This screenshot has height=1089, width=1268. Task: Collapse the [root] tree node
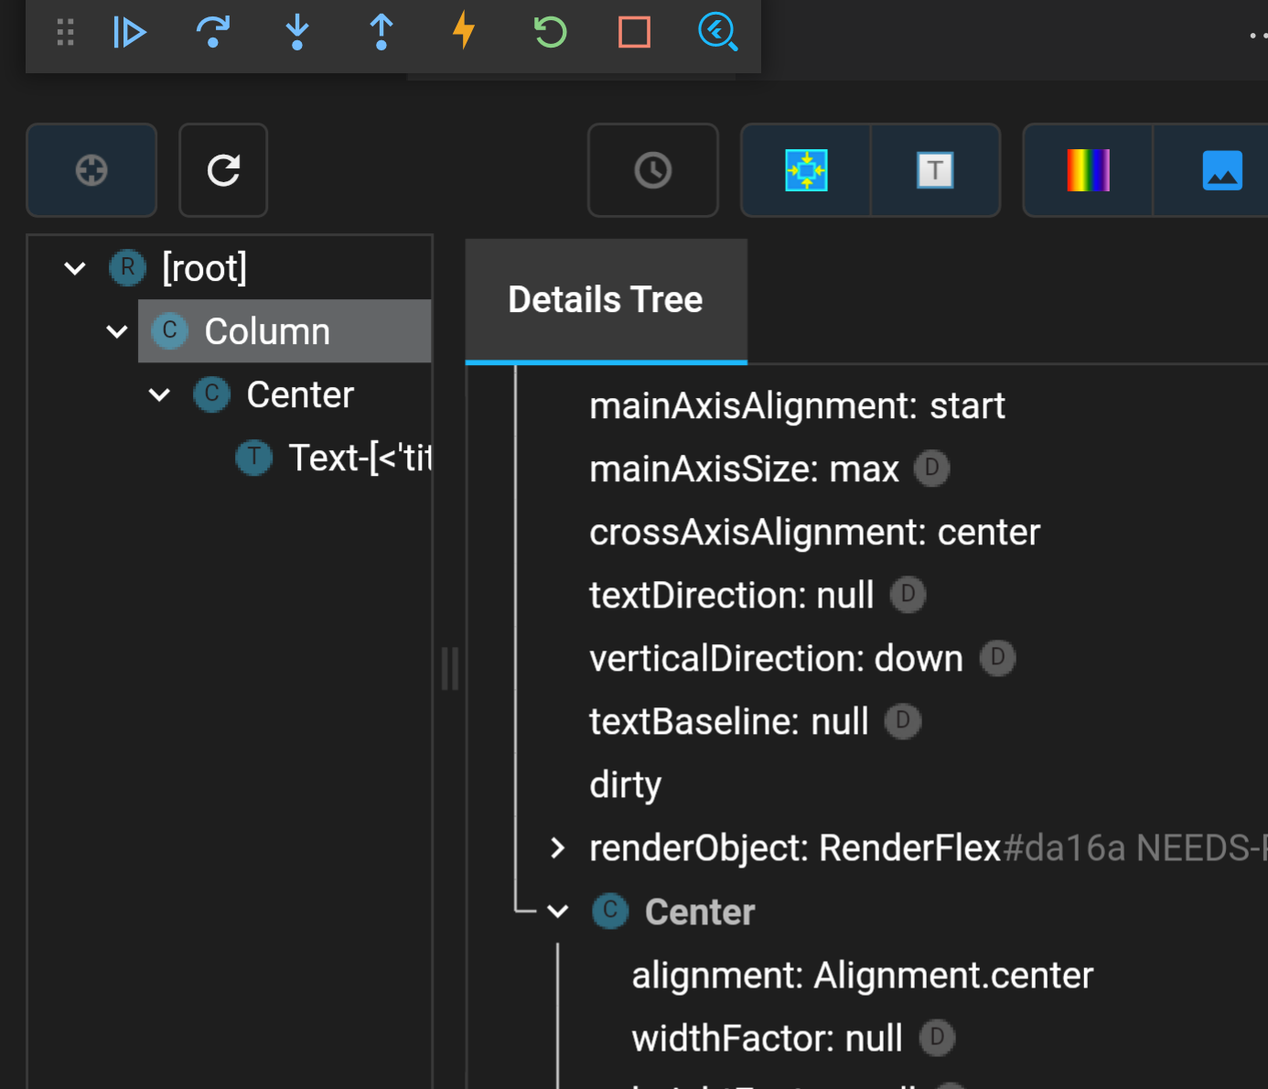click(x=75, y=268)
